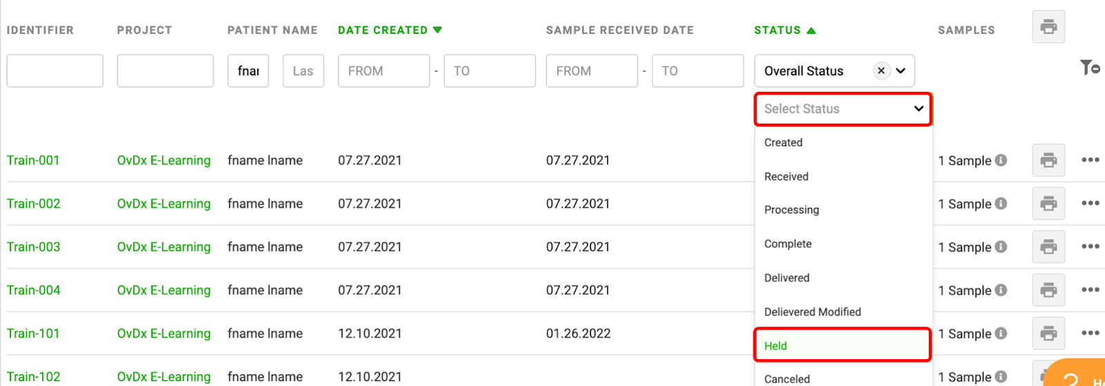Clear the Overall Status selection with X
The width and height of the screenshot is (1105, 386).
(881, 70)
